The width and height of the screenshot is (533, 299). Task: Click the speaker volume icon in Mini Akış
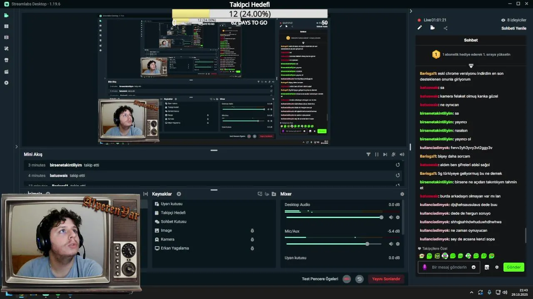(x=402, y=154)
